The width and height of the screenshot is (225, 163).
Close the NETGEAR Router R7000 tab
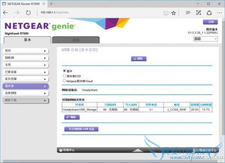(44, 4)
